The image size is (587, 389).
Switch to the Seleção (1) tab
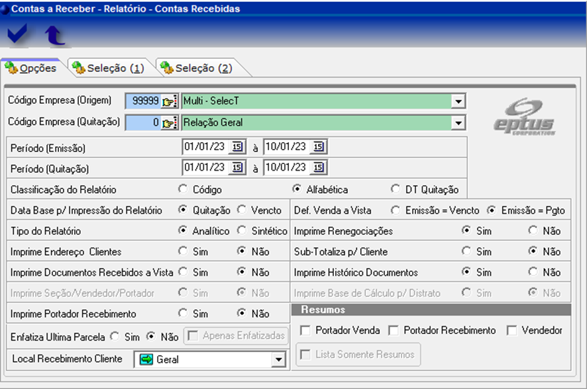click(108, 68)
